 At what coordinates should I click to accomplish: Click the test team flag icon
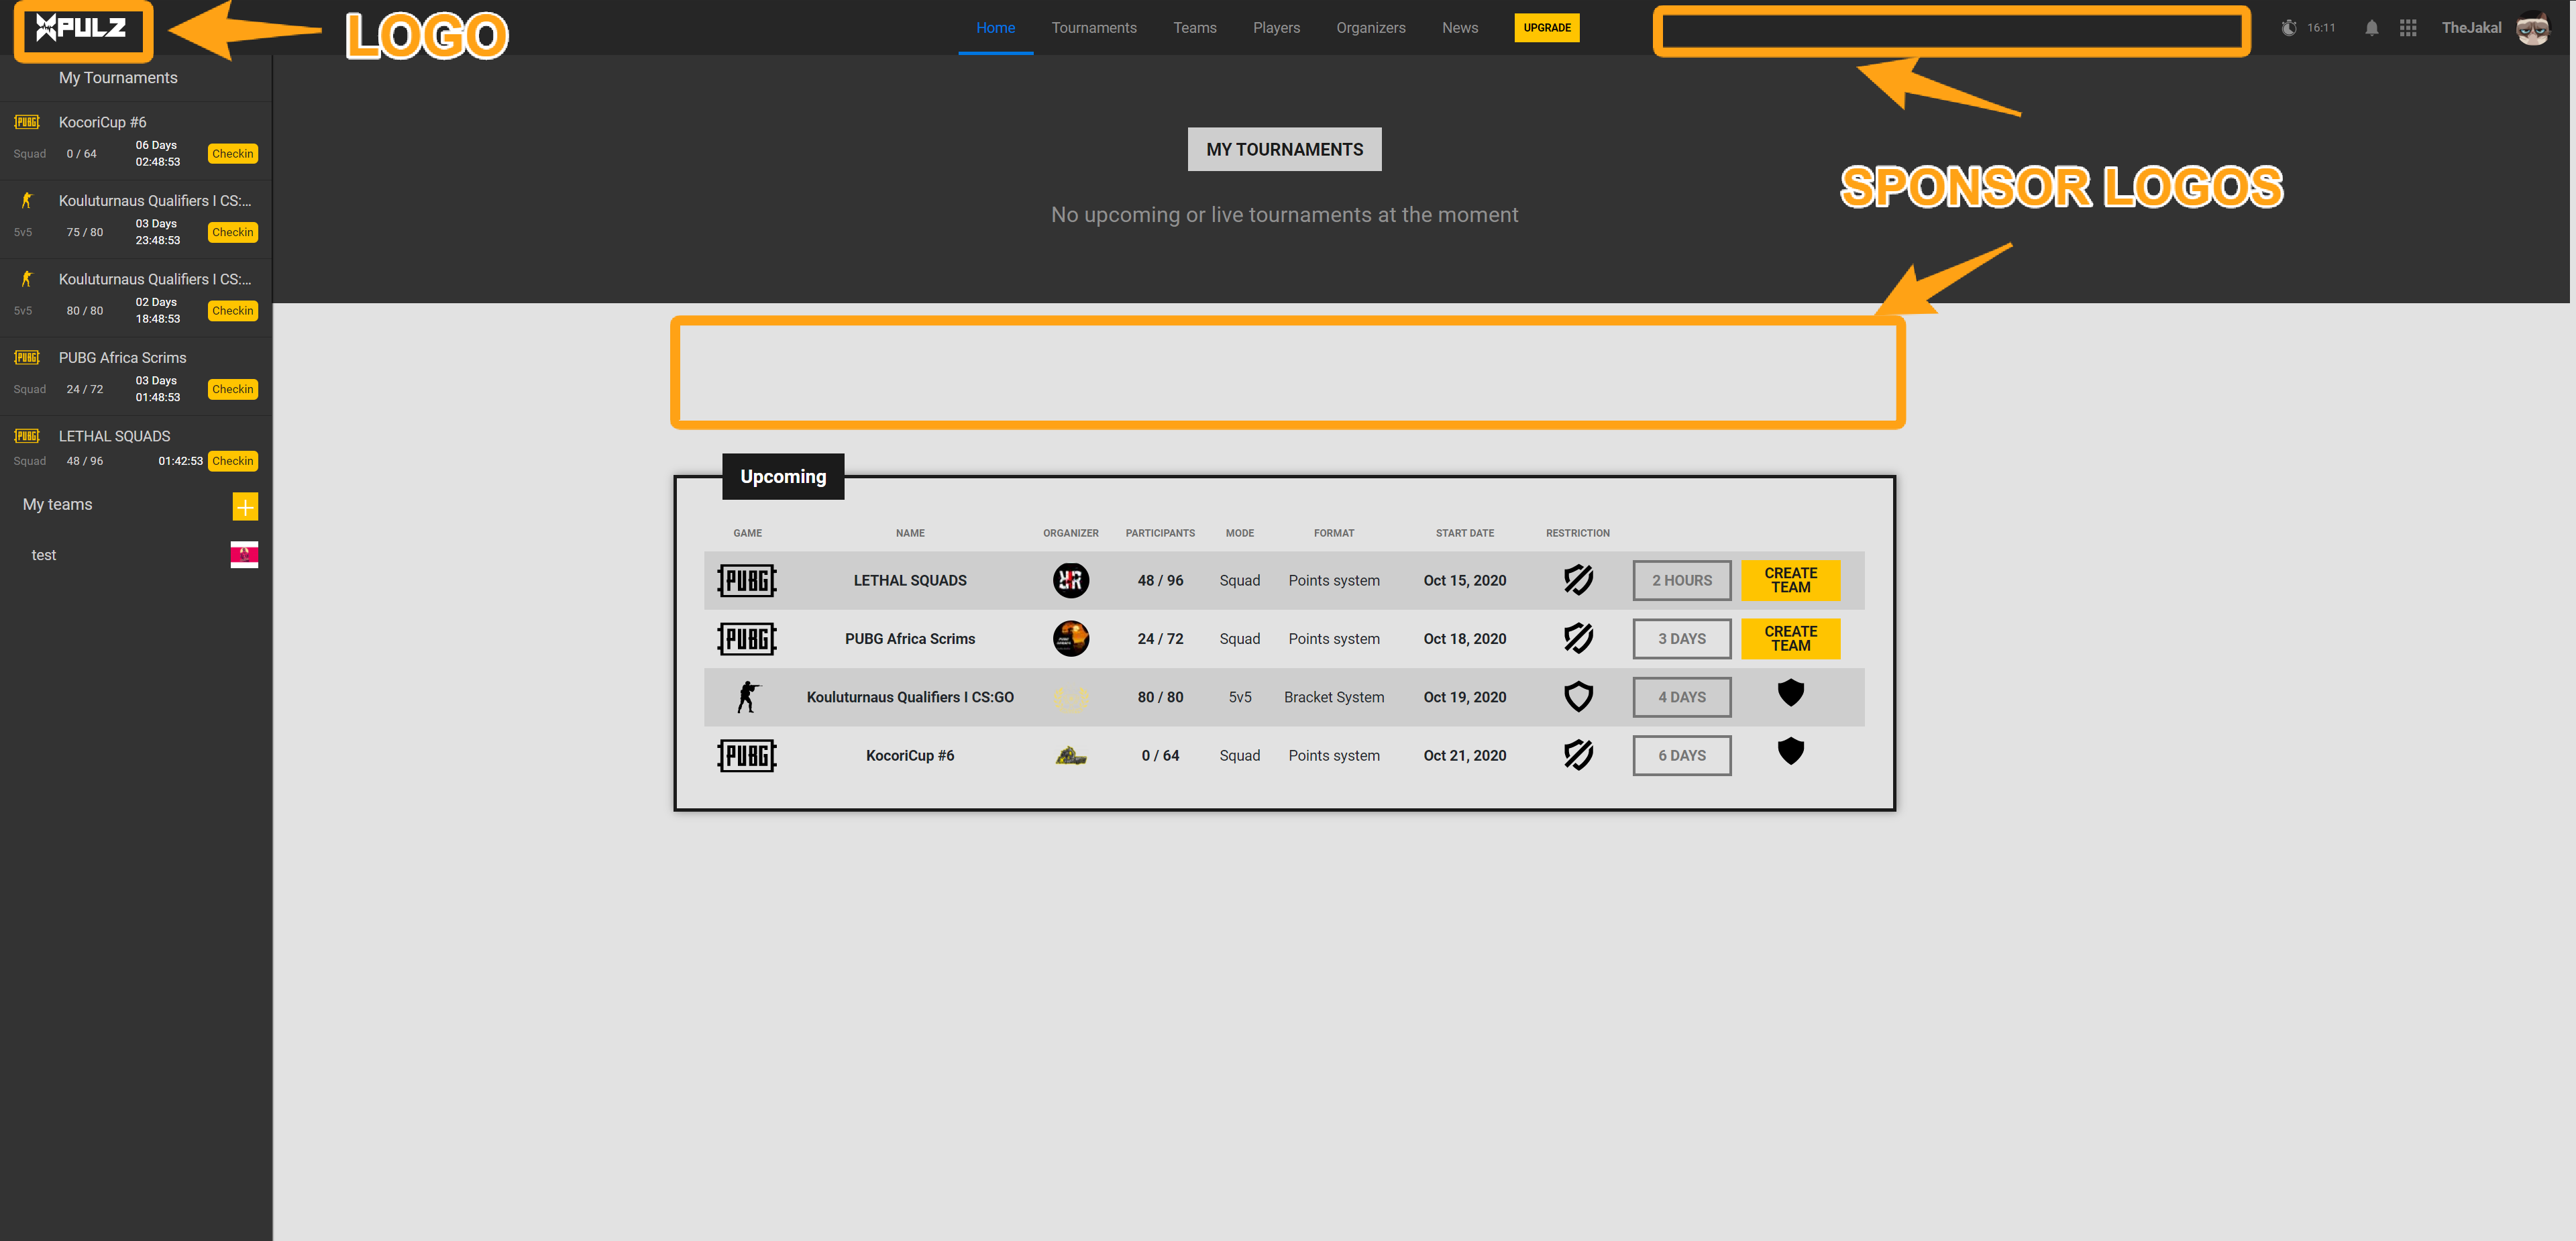[x=244, y=555]
